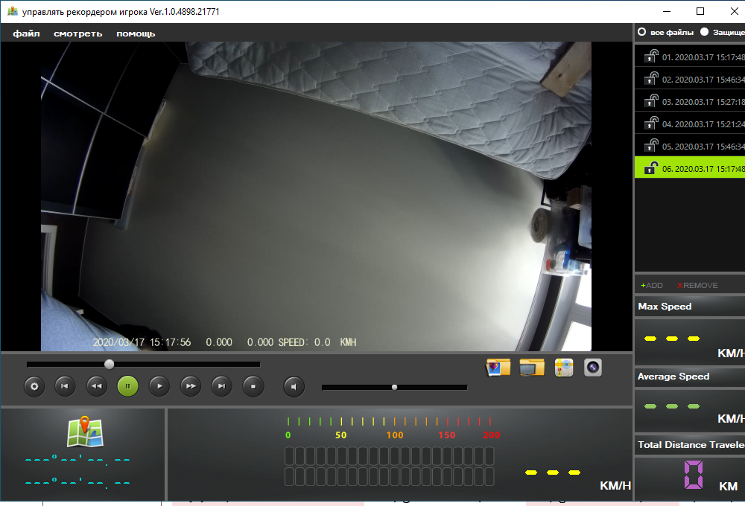The width and height of the screenshot is (745, 506).
Task: Toggle lock on file 02 entry
Action: pos(651,79)
